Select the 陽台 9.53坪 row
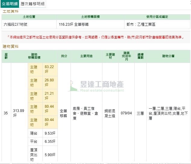 point(43,133)
